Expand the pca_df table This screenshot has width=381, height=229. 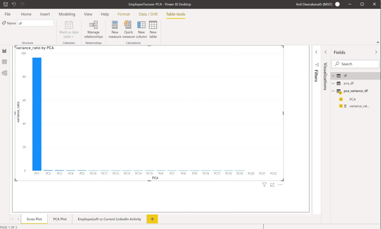coord(333,83)
